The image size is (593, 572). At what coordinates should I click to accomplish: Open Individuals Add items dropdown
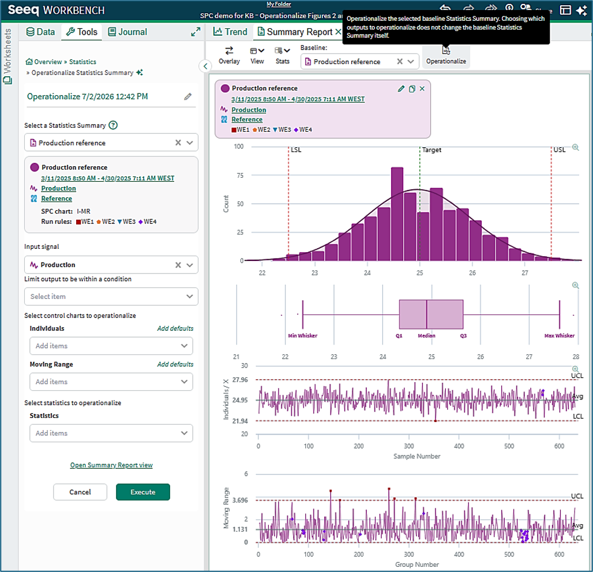coord(111,346)
